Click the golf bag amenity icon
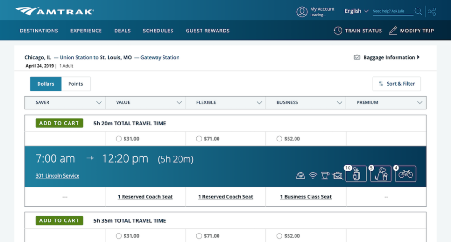This screenshot has height=242, width=451. click(x=356, y=174)
